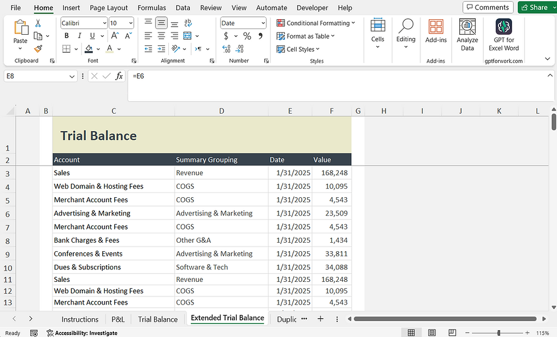Expand the font size dropdown
The image size is (557, 337).
coord(131,23)
